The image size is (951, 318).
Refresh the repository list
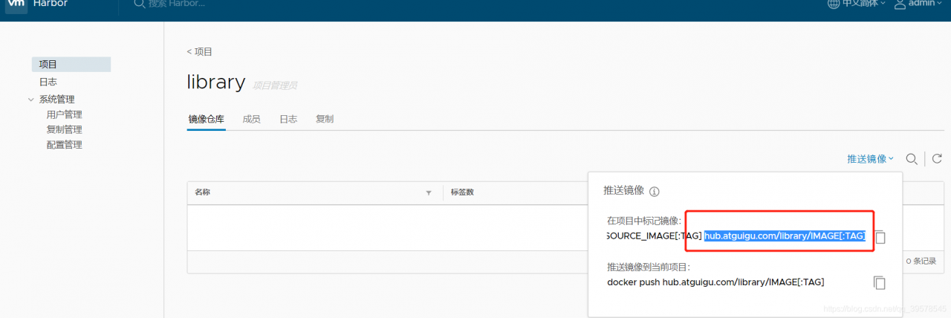point(937,158)
